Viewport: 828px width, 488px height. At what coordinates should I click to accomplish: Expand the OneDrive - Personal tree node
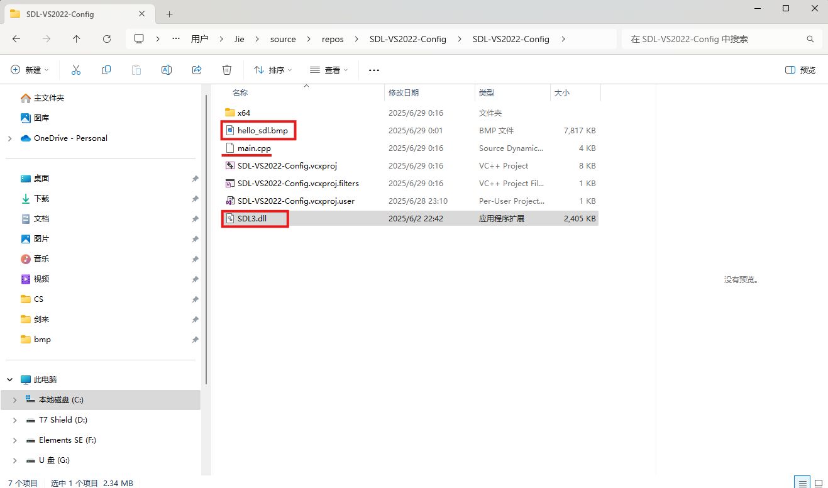(x=9, y=138)
